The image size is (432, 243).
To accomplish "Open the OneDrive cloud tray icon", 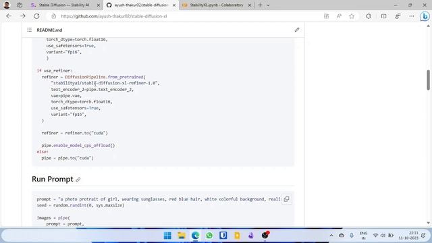I will point(342,236).
